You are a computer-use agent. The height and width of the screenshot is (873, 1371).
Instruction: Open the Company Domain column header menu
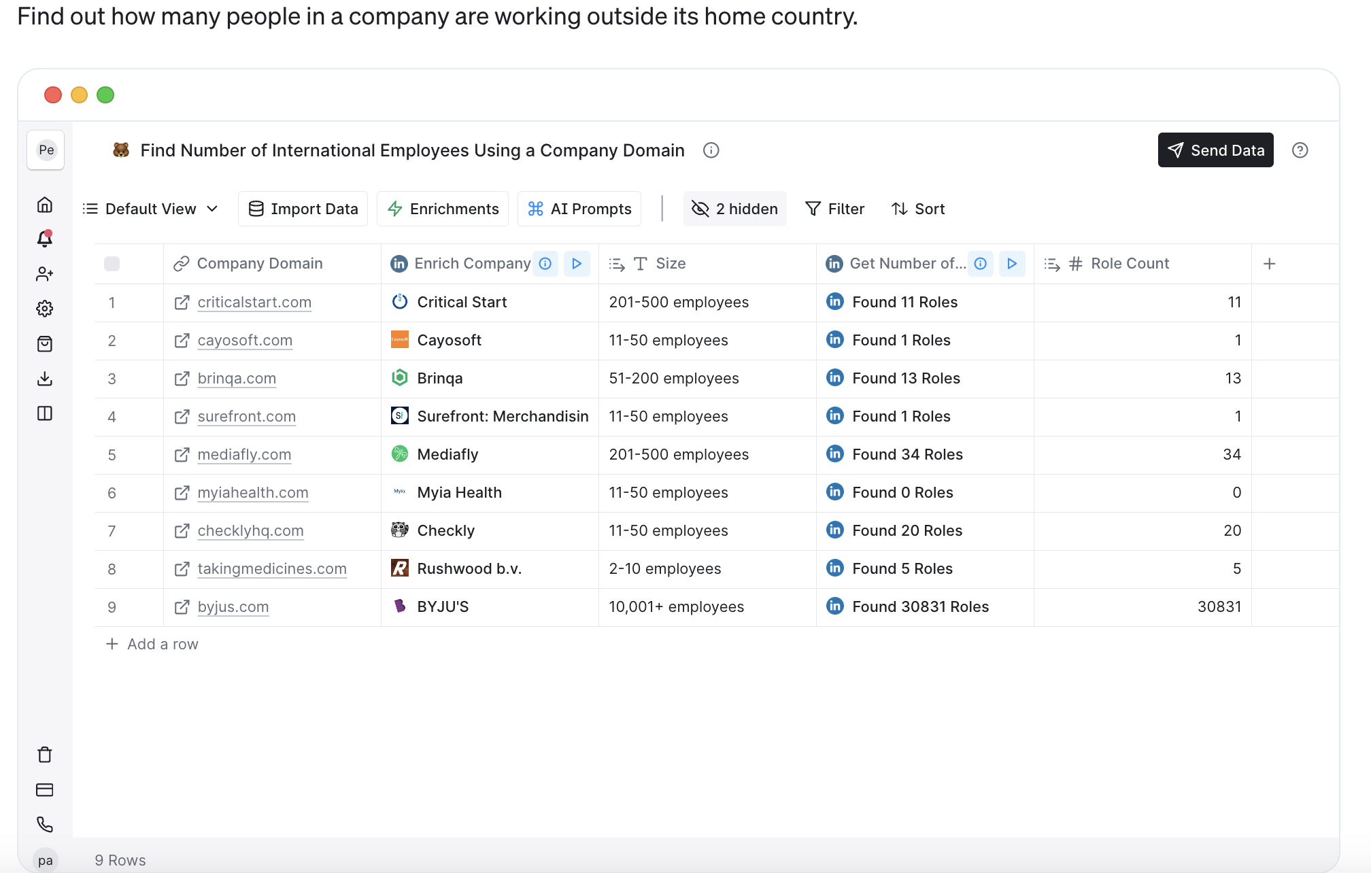[272, 264]
